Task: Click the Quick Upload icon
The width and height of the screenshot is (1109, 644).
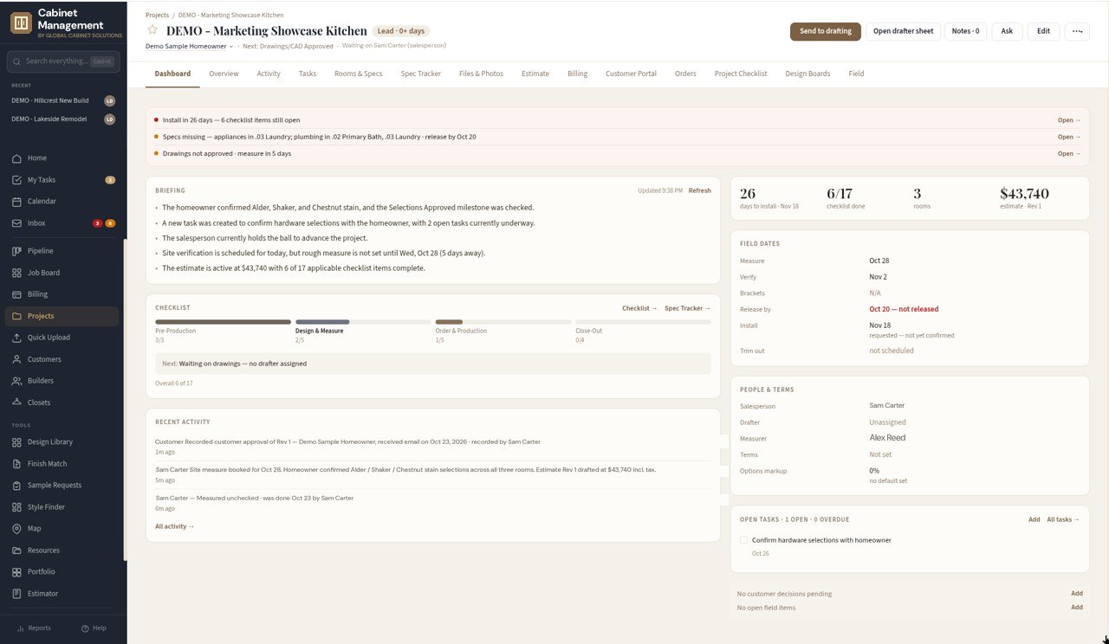Action: click(17, 338)
